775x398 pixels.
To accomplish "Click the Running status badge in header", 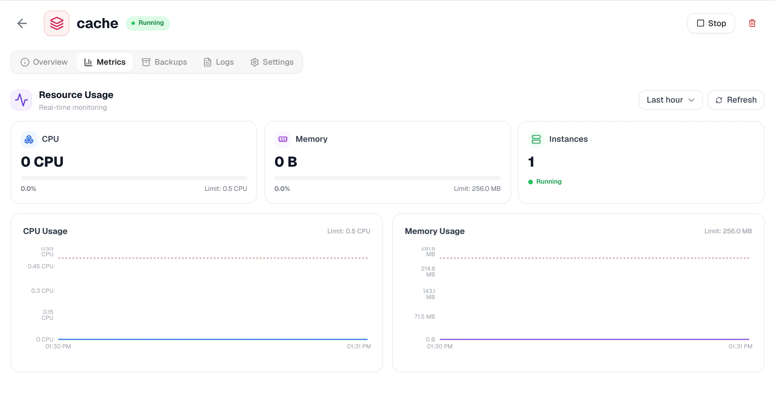I will pyautogui.click(x=148, y=23).
